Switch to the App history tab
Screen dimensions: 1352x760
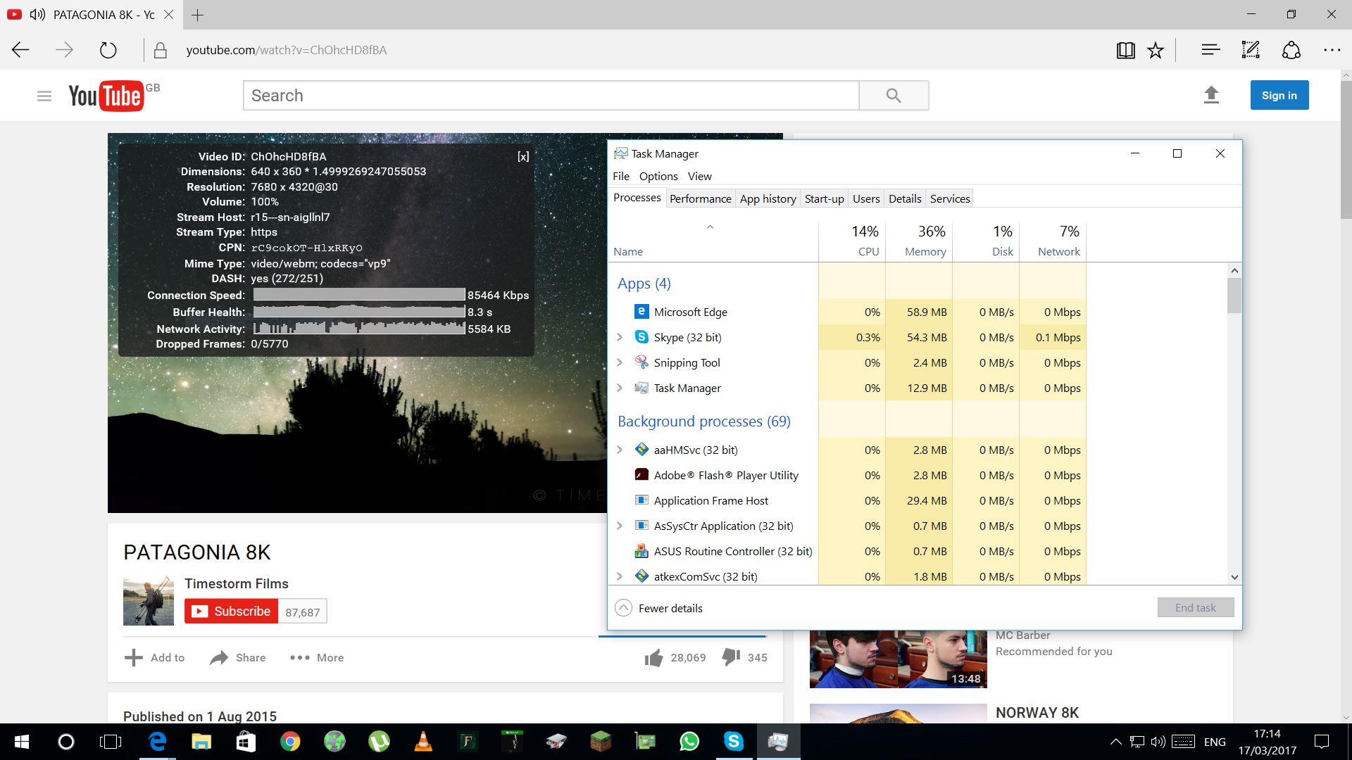click(768, 198)
